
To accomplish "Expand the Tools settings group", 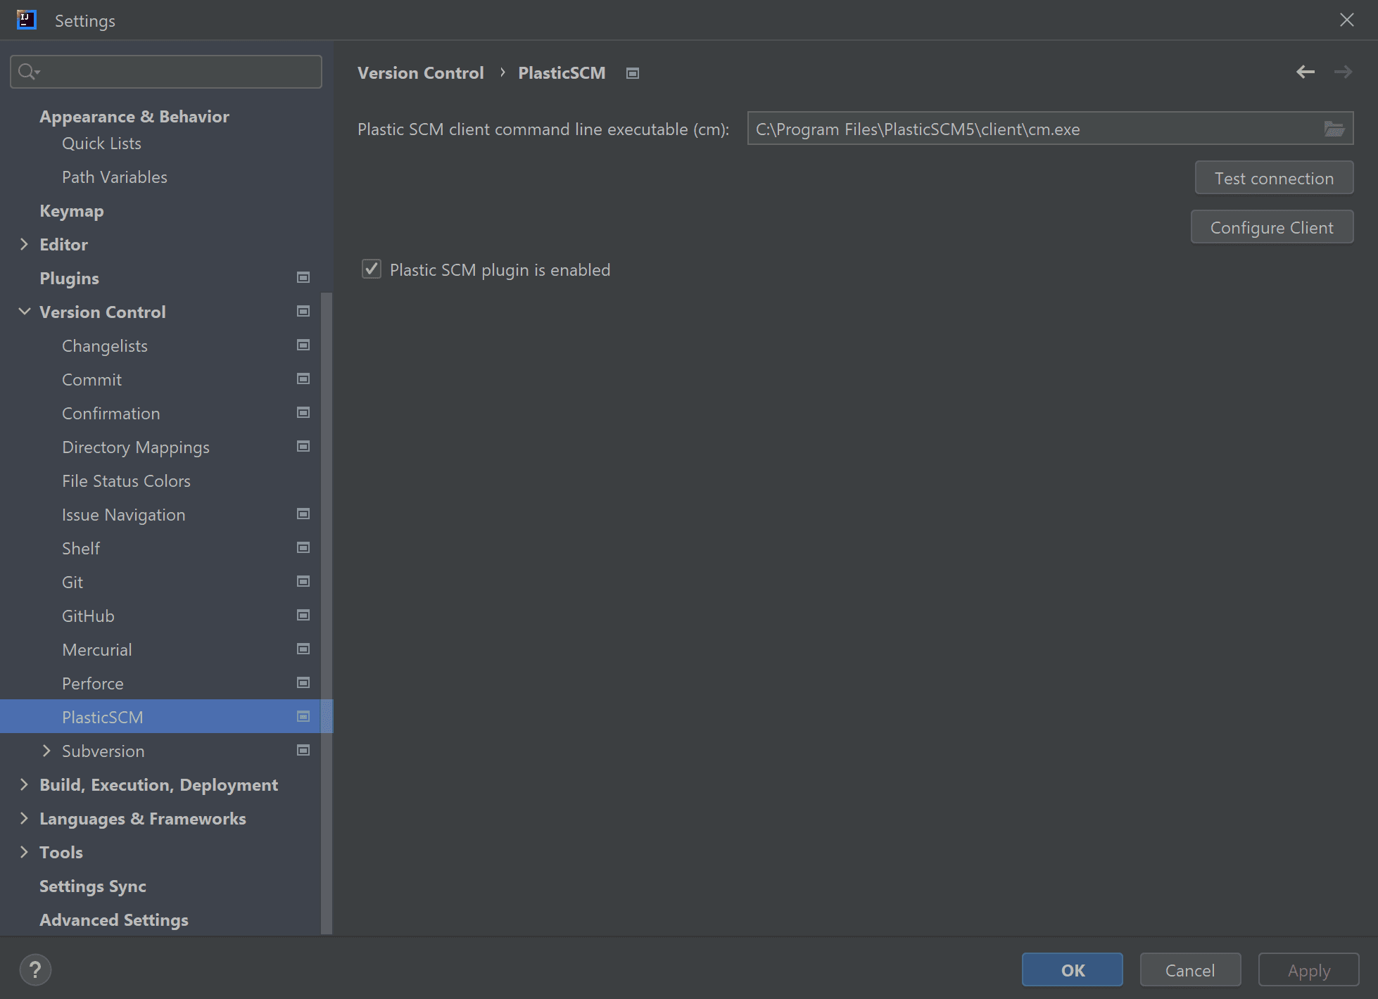I will click(x=24, y=852).
